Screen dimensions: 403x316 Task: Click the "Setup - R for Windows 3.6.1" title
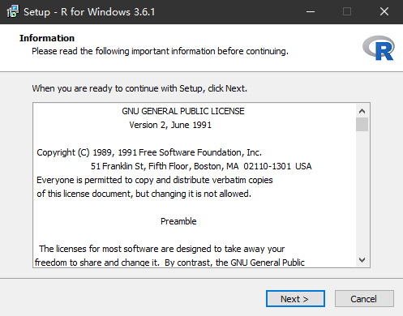click(x=89, y=12)
